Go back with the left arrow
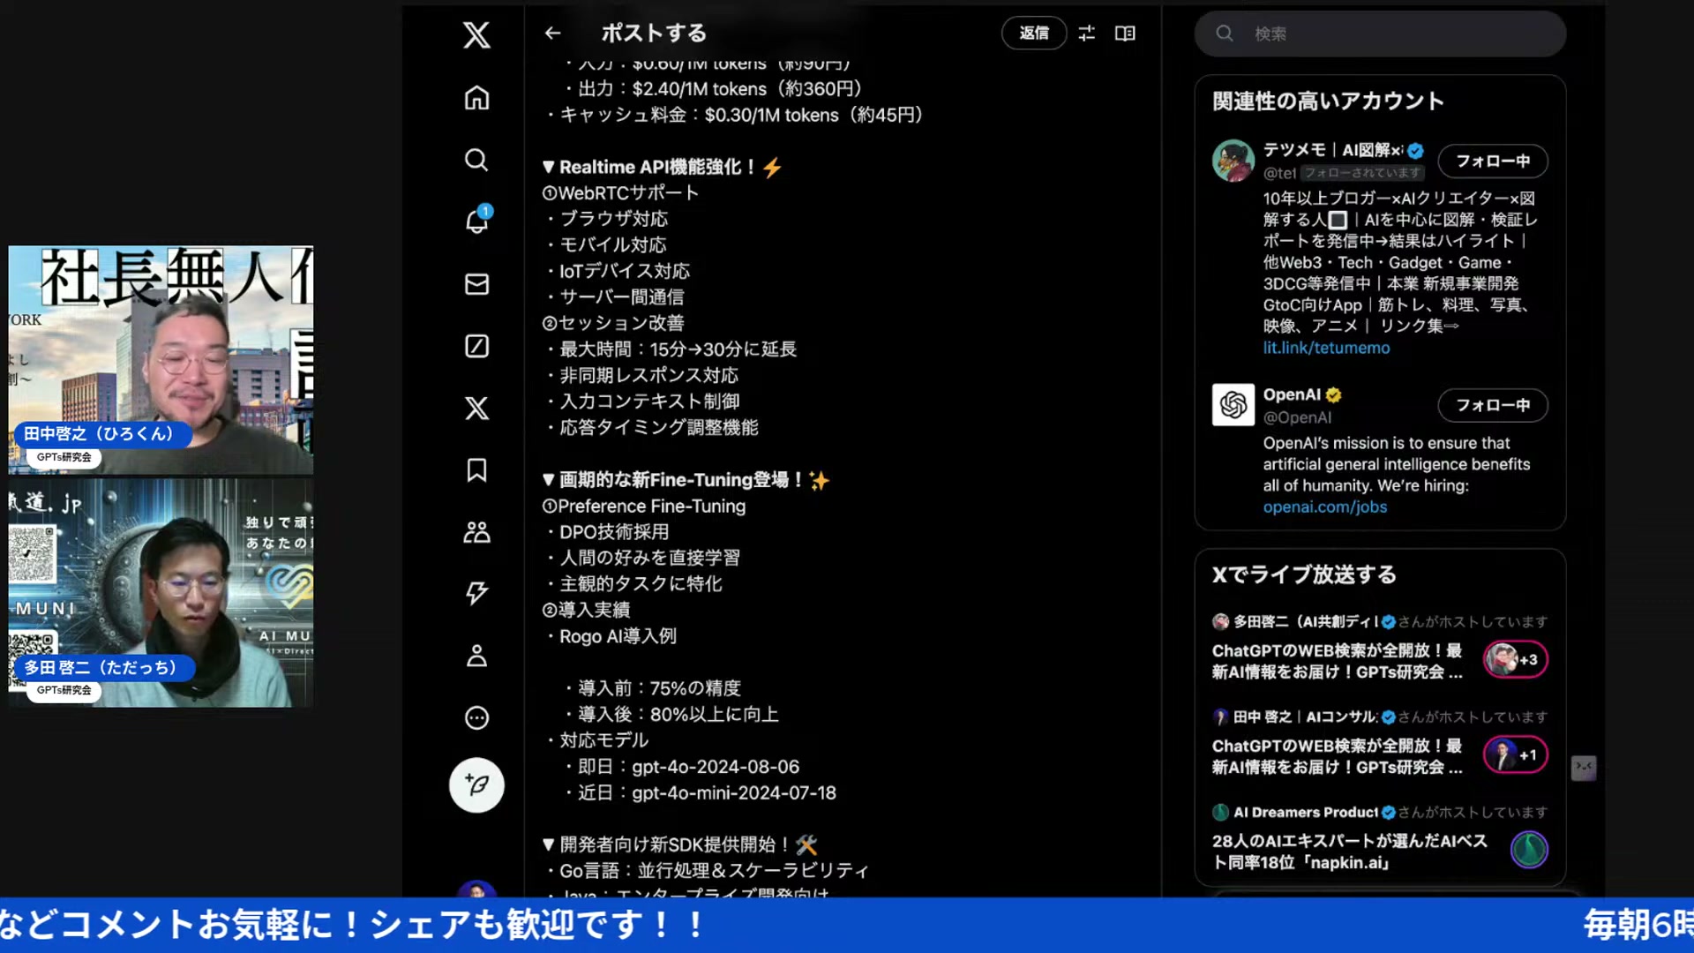The height and width of the screenshot is (953, 1694). tap(552, 33)
